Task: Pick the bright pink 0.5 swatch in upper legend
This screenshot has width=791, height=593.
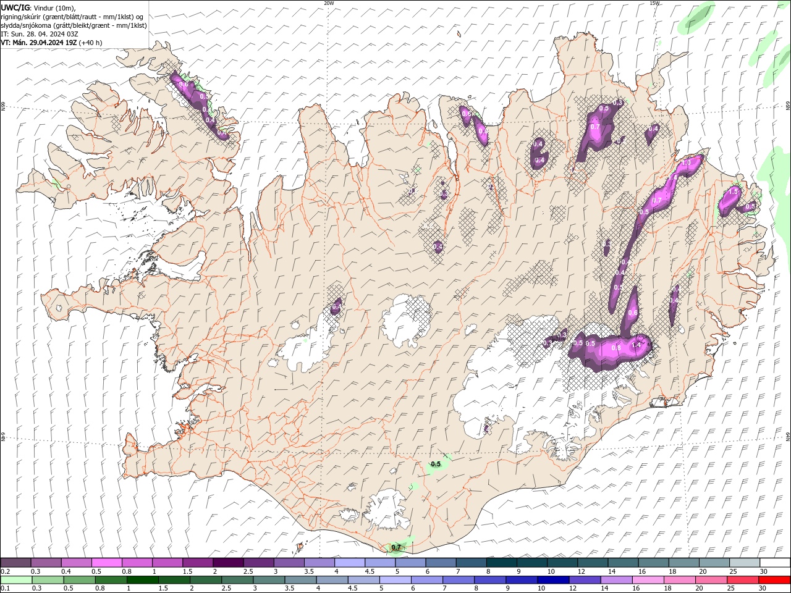Action: point(107,563)
